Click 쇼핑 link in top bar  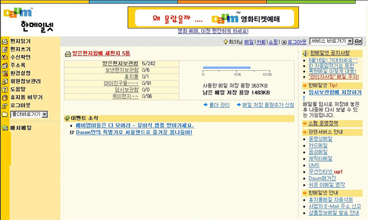tap(273, 42)
